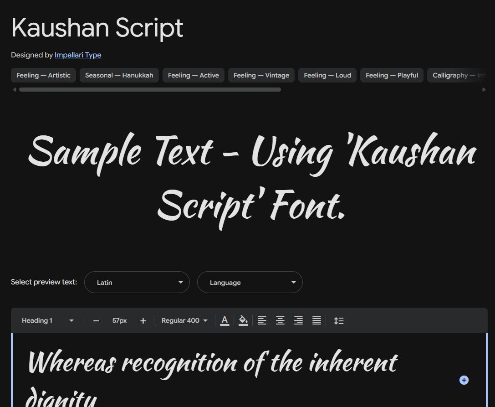
Task: Increase font size with plus button
Action: [x=143, y=321]
